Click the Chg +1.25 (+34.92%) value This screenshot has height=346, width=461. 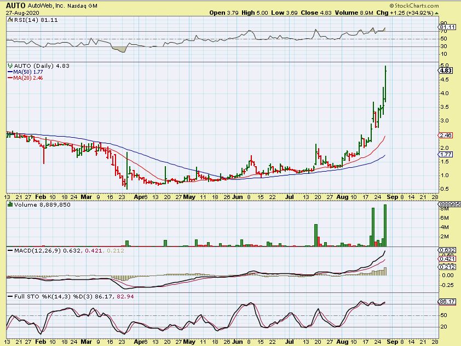[405, 13]
